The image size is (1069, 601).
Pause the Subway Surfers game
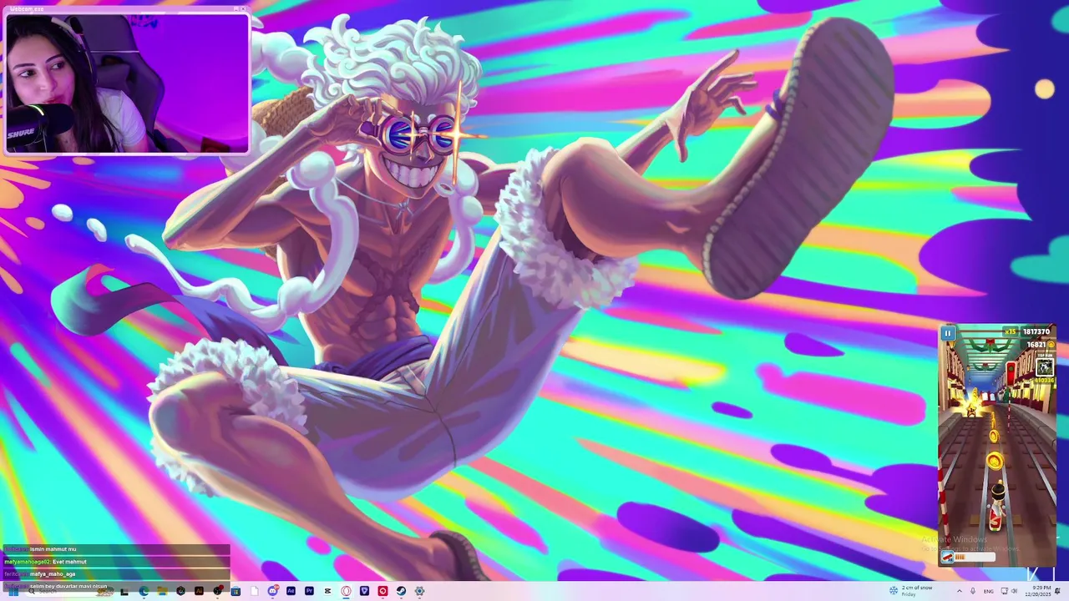point(948,333)
